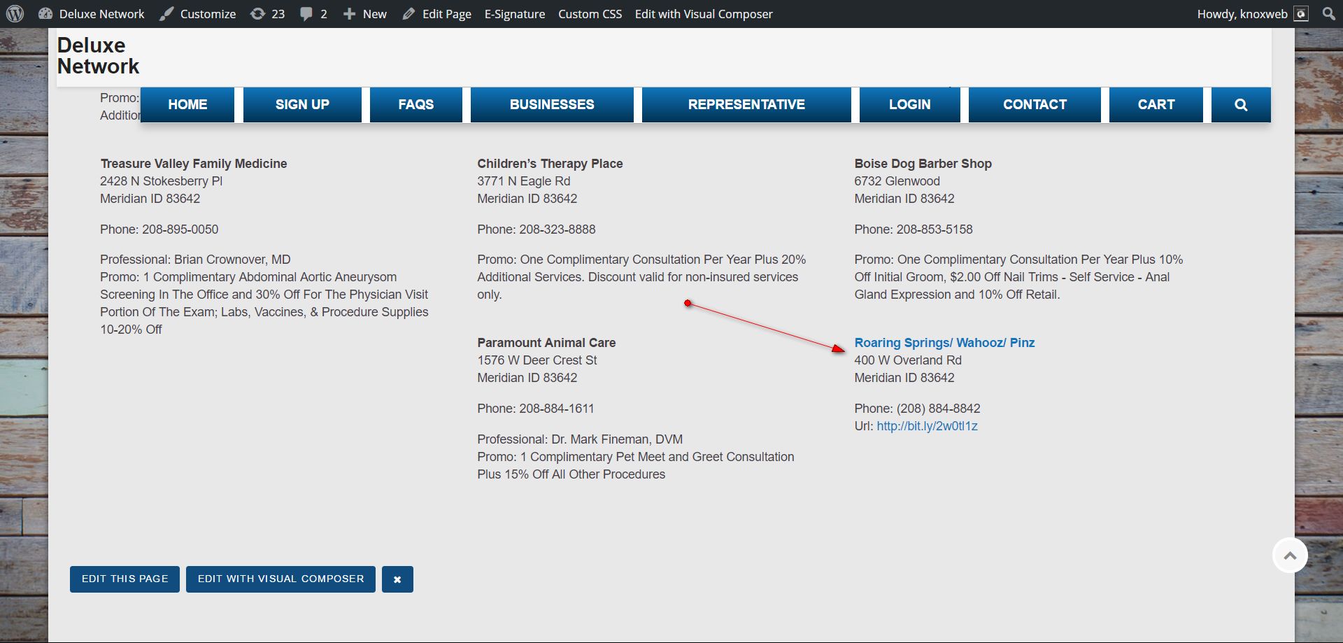Click the Professional: Dr. Mark Fineman, DVM line
Image resolution: width=1343 pixels, height=643 pixels.
click(580, 439)
